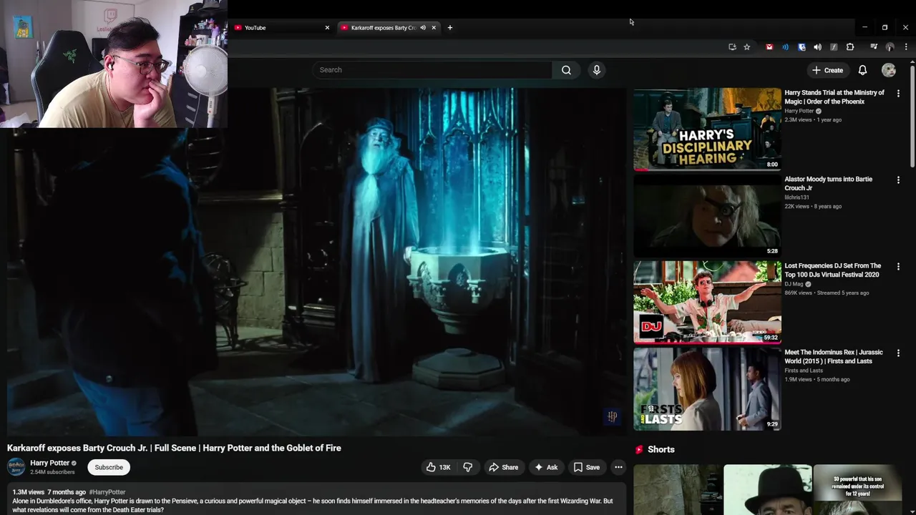Open options for Harry Stands Trial video
916x515 pixels.
click(x=898, y=94)
